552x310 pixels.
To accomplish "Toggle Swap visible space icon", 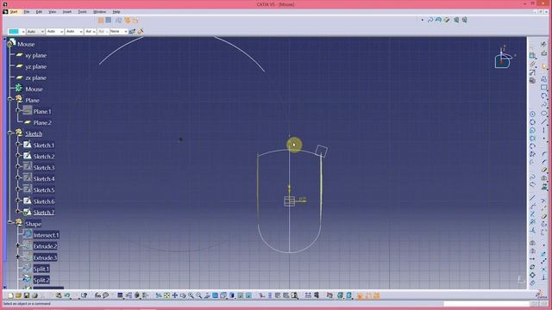I will point(248,295).
